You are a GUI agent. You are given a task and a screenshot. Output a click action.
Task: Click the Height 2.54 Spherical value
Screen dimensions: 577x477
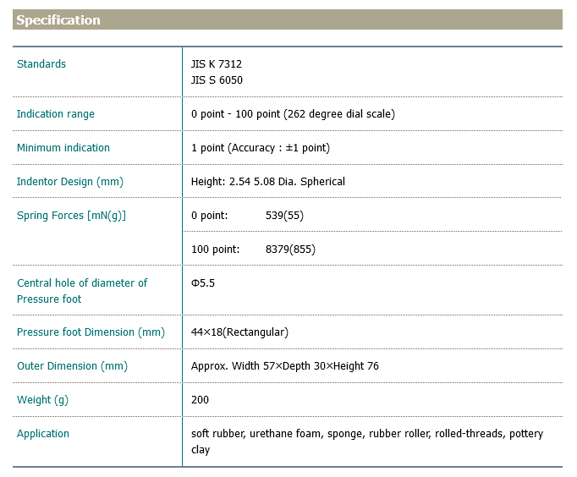click(x=268, y=182)
